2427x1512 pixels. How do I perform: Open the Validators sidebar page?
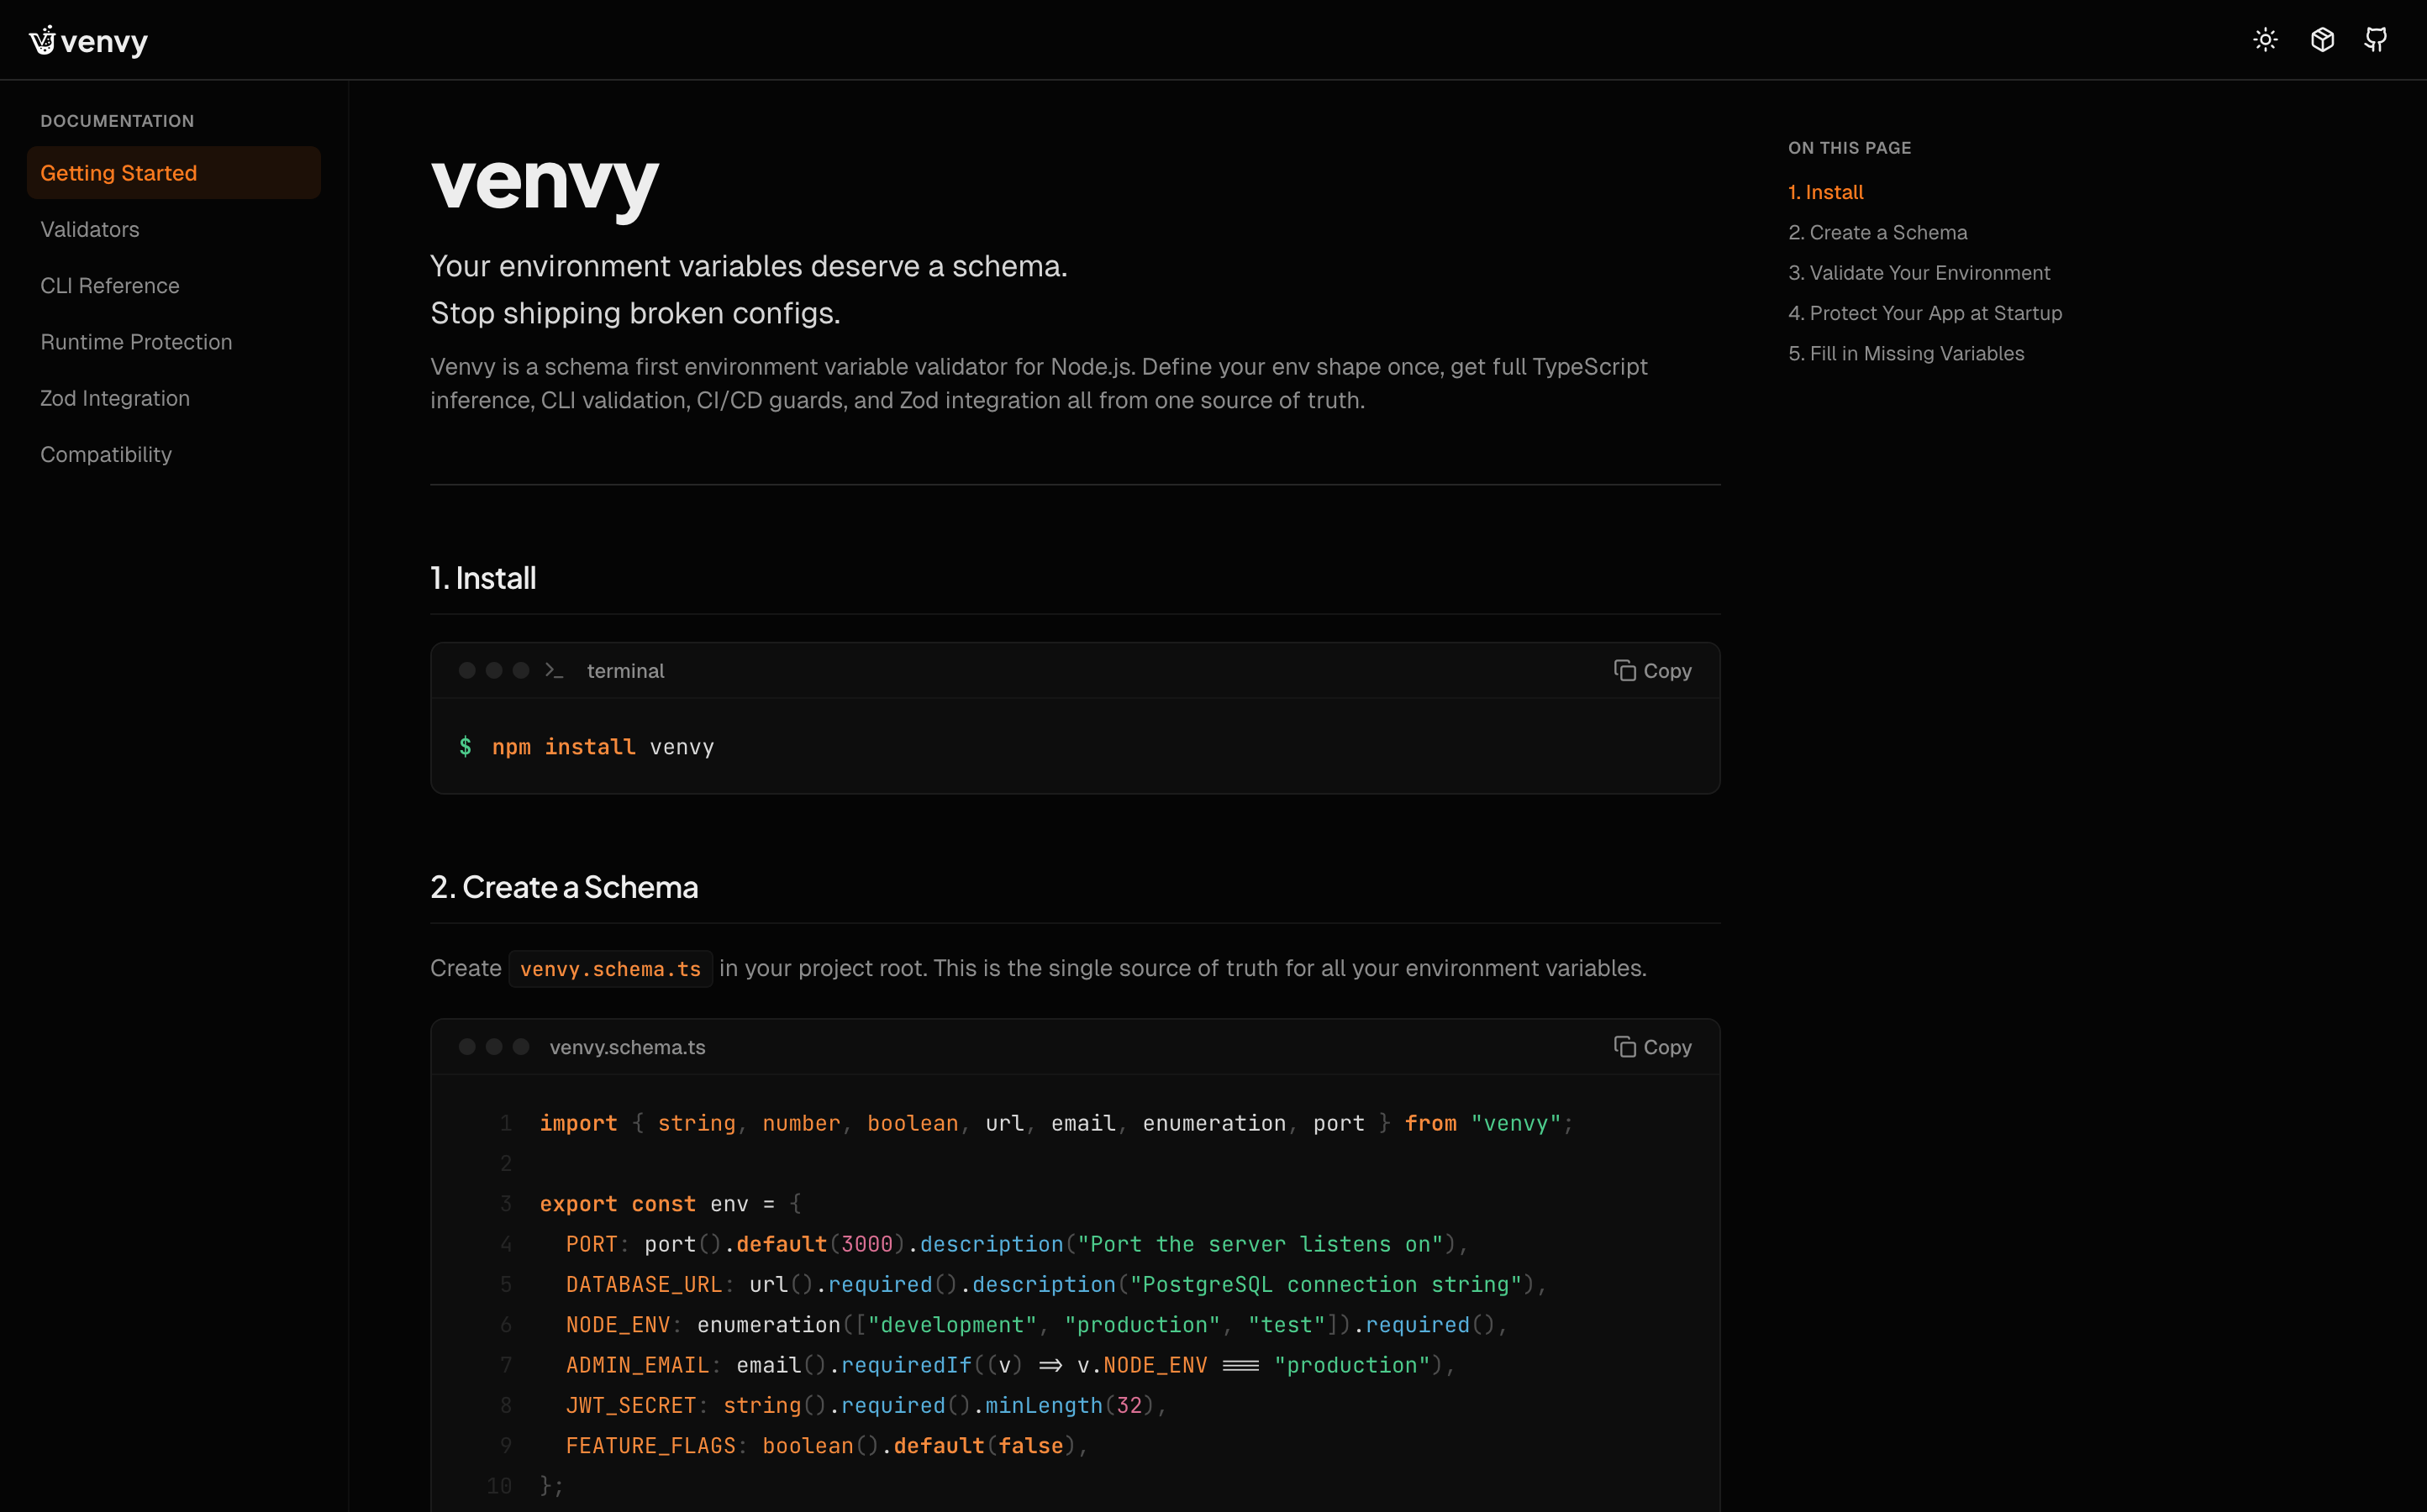[x=173, y=229]
